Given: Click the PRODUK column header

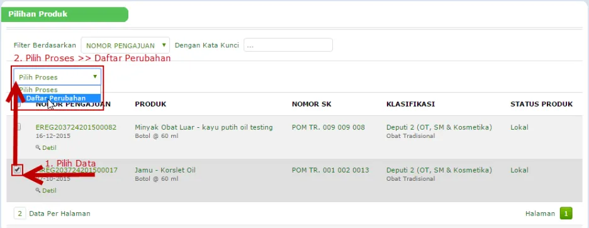Looking at the screenshot, I should 150,104.
